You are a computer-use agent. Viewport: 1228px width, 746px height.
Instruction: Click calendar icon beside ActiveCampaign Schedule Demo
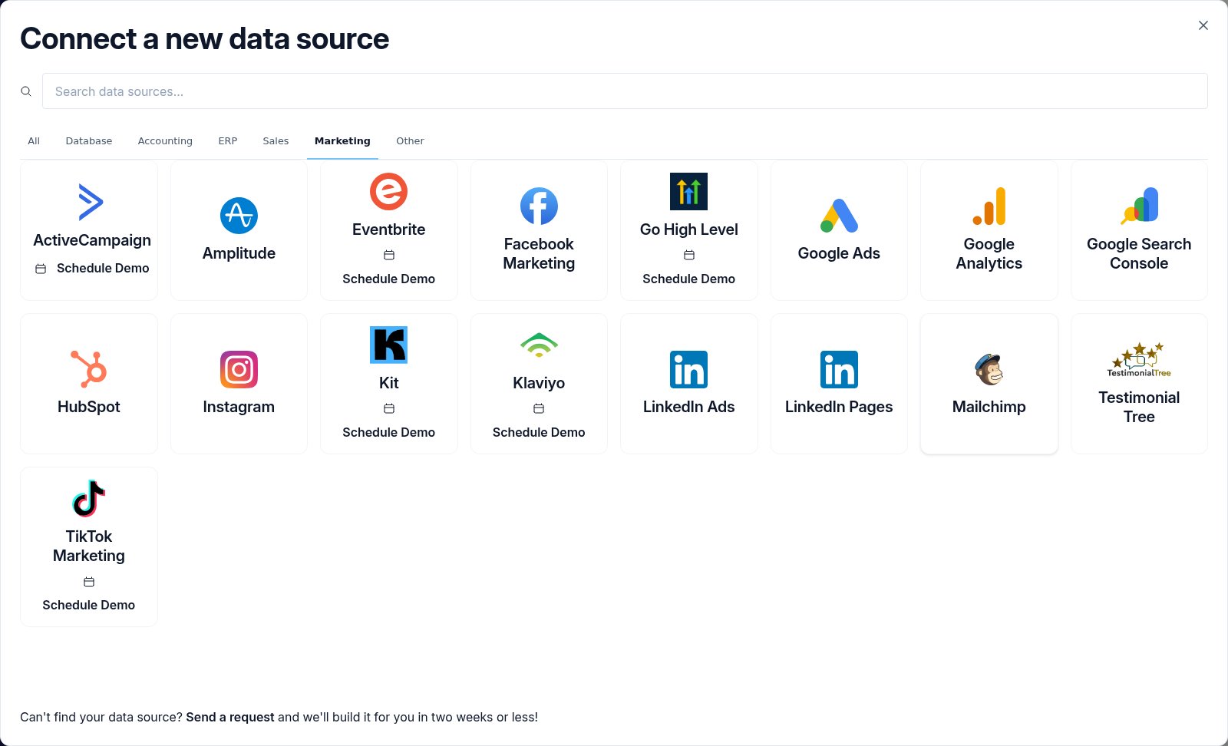coord(41,269)
